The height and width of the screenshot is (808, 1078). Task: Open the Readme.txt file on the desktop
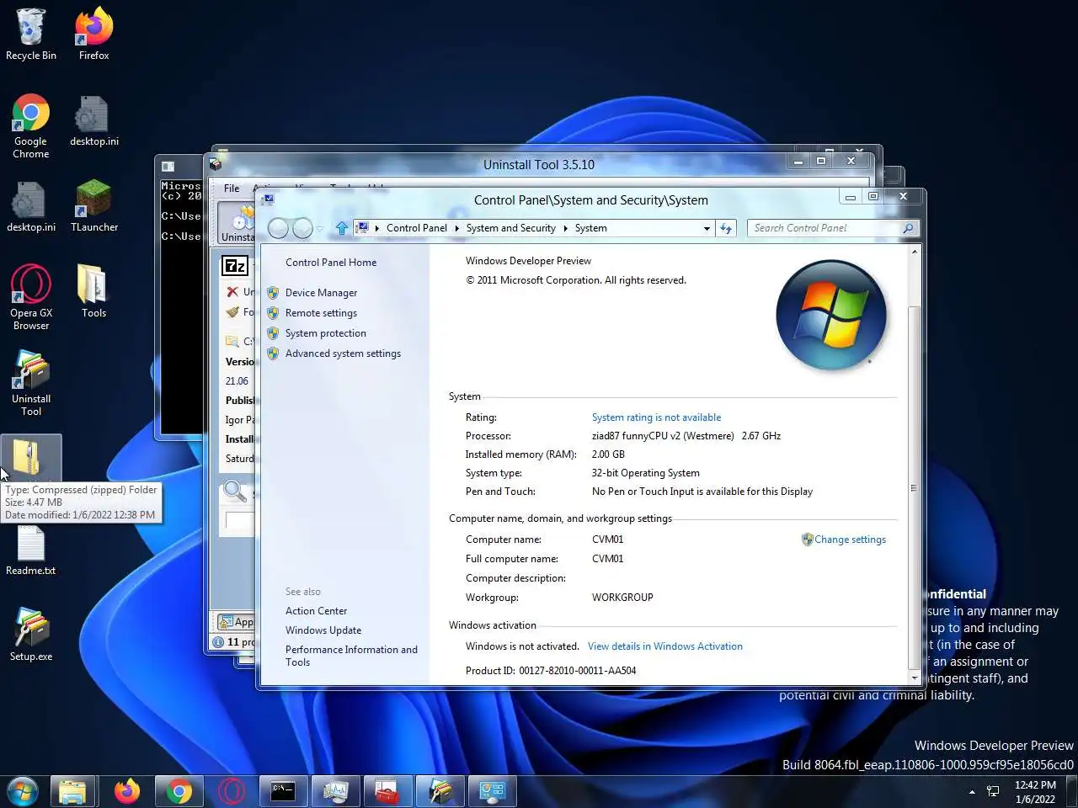pos(30,550)
